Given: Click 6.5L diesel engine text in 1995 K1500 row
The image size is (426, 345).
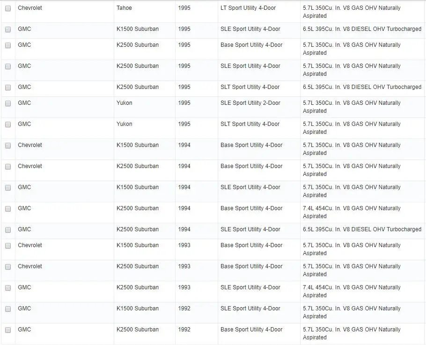Looking at the screenshot, I should point(362,29).
